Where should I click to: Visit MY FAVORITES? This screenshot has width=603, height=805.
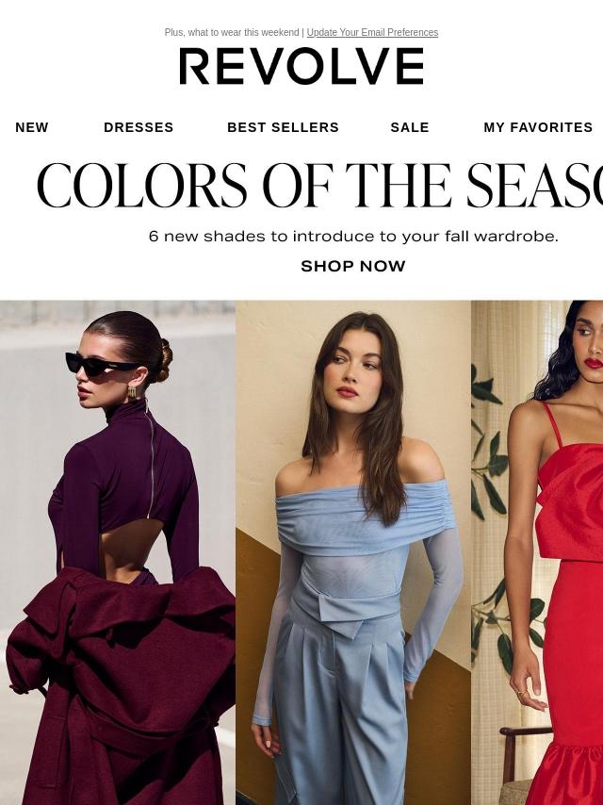(538, 127)
